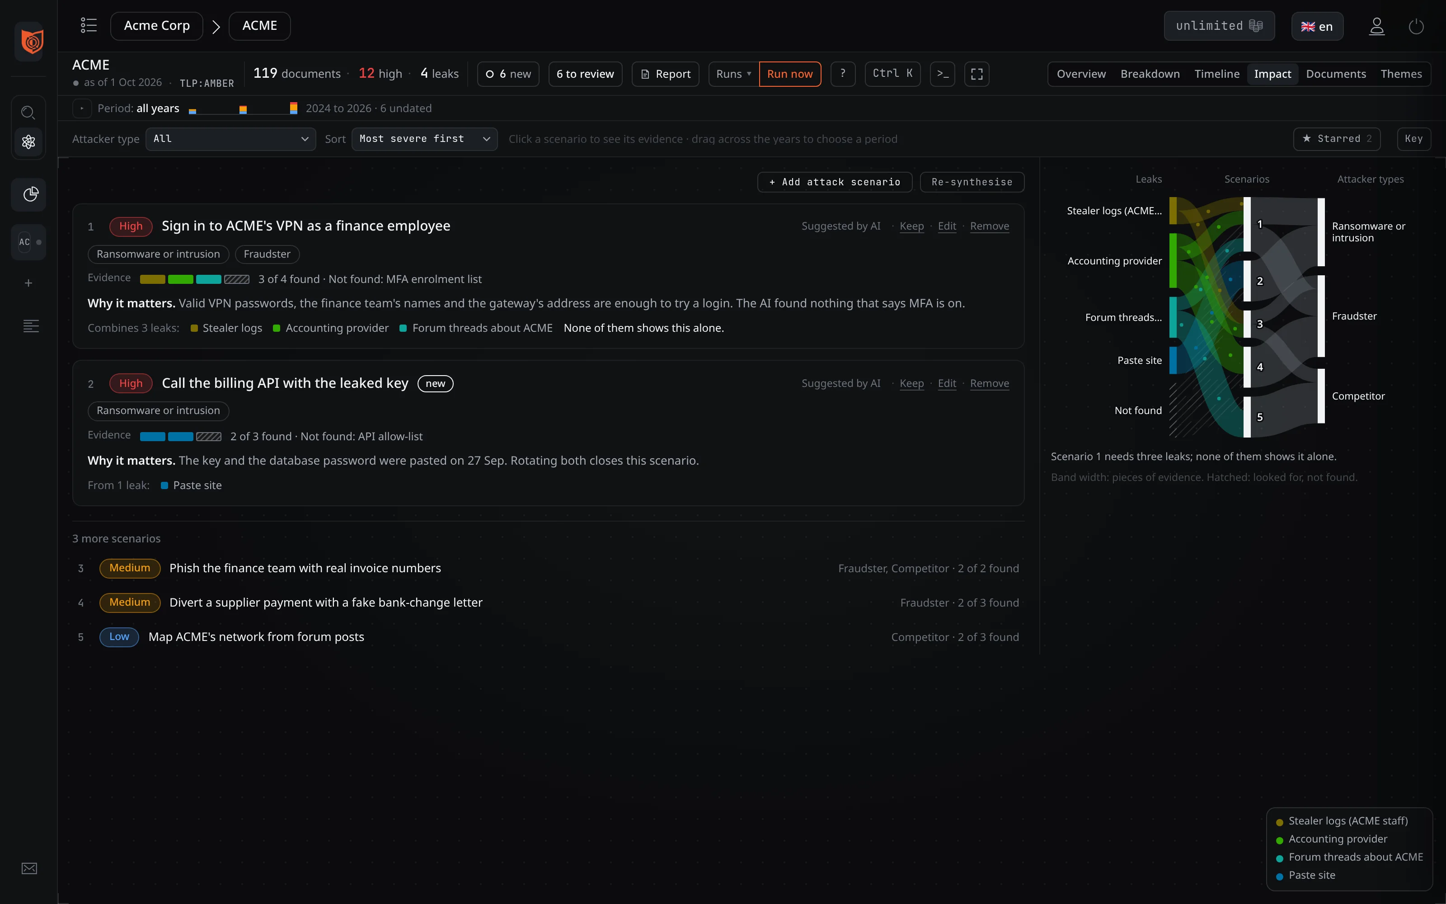Open the mail envelope icon at the sidebar bottom
Image resolution: width=1446 pixels, height=904 pixels.
coord(29,868)
